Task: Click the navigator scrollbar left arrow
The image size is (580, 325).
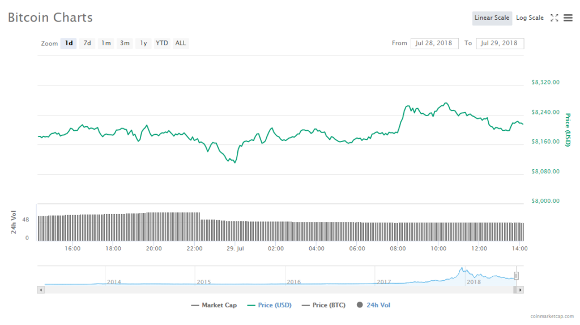Action: [40, 290]
